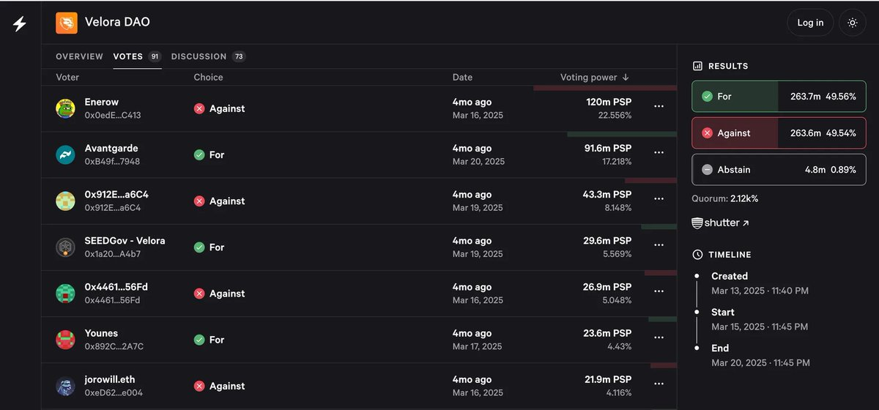Click the Snapshot lightning bolt logo
Viewport: 879px width, 410px height.
coord(20,23)
